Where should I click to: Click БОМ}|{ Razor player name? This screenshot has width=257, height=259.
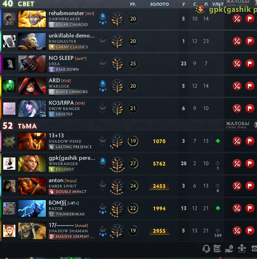[57, 203]
